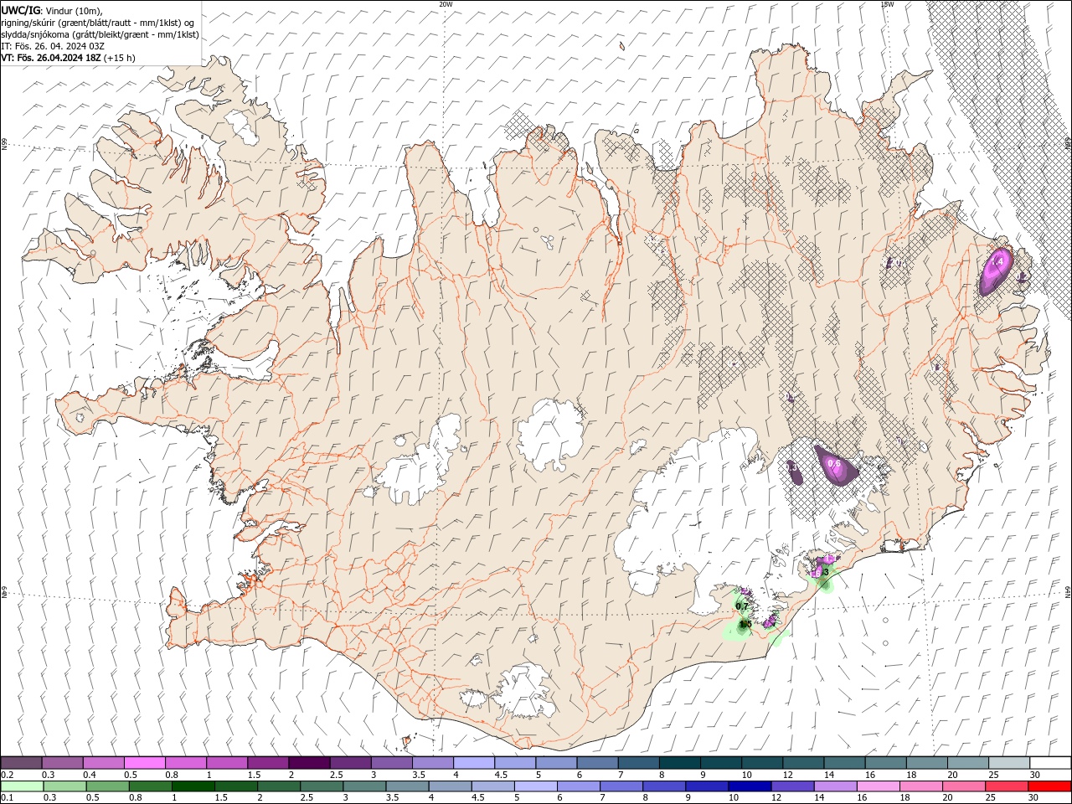1072x804 pixels.
Task: Pick the bright pink snow swatch between 0.5 and 0.8
Action: coord(145,763)
